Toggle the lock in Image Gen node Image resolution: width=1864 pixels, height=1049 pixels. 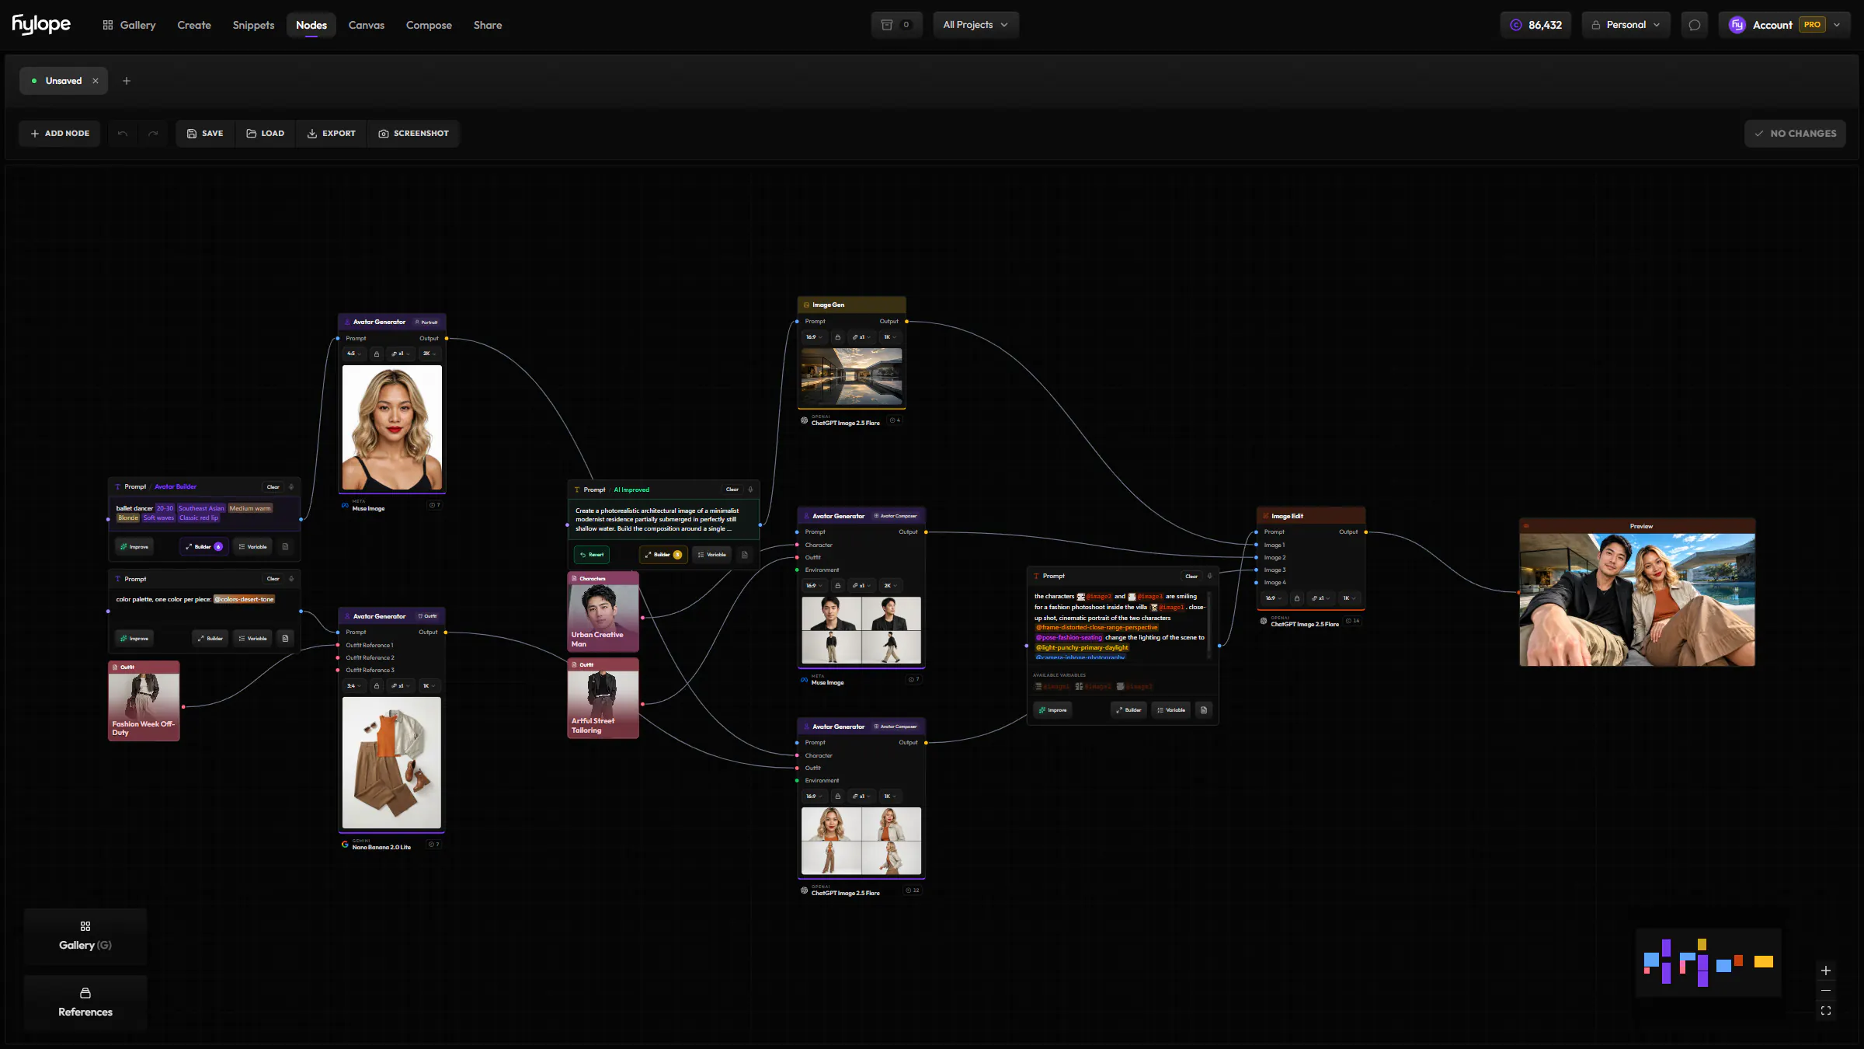[x=837, y=337]
